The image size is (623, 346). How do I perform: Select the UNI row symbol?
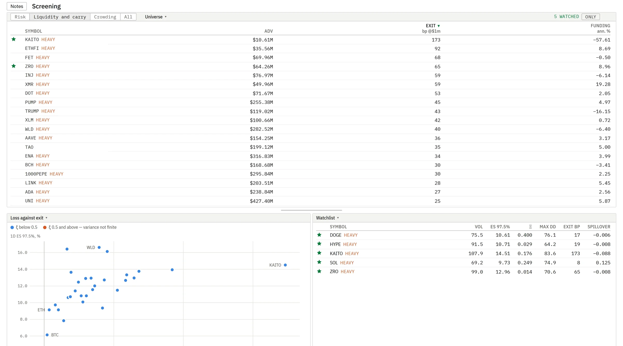point(29,201)
